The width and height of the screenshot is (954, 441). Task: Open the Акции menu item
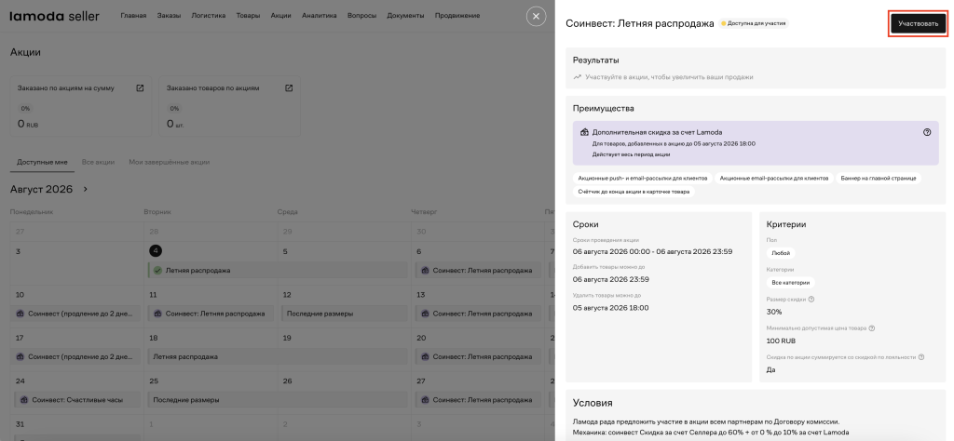(280, 16)
